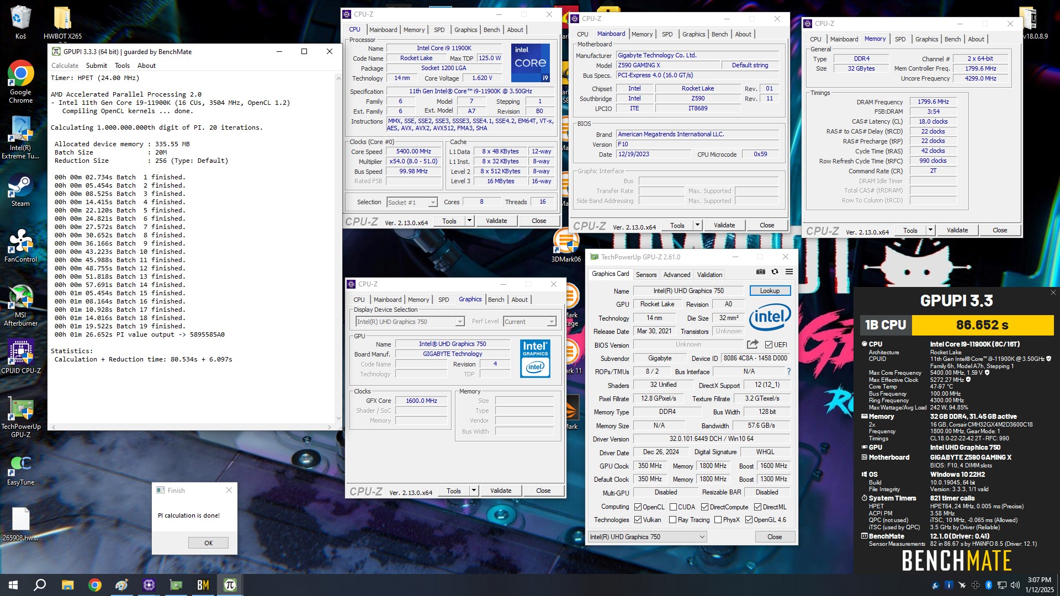
Task: Click the CPU-Z taskbar icon
Action: [x=149, y=585]
